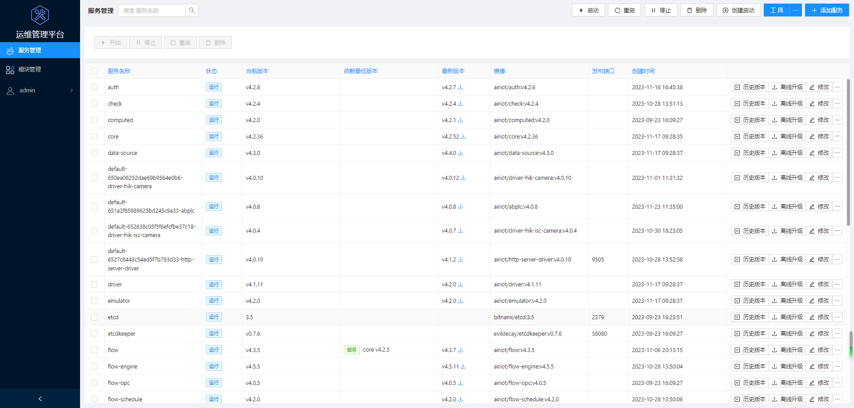Click the 创建启动 button
Viewport: 854px width, 408px height.
coord(738,10)
